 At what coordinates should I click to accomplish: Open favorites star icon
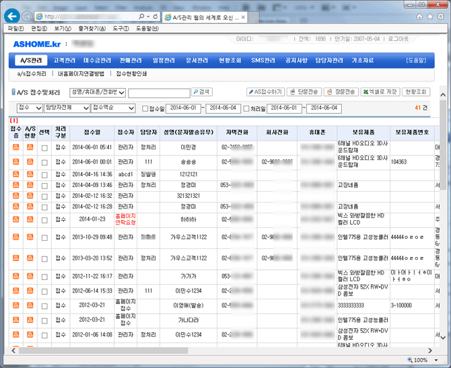pyautogui.click(x=430, y=17)
